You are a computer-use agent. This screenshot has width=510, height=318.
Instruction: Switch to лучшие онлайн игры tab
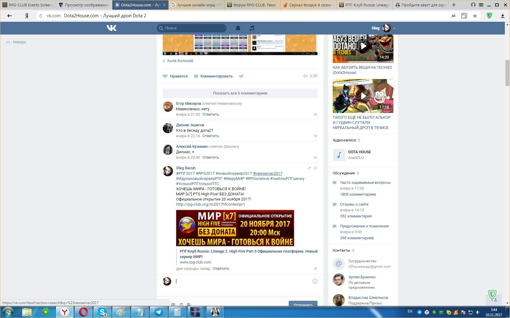(x=196, y=5)
